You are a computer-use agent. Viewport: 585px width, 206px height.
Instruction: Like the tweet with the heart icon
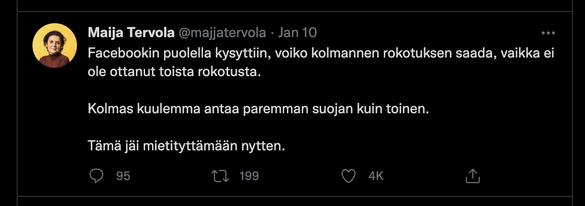348,176
